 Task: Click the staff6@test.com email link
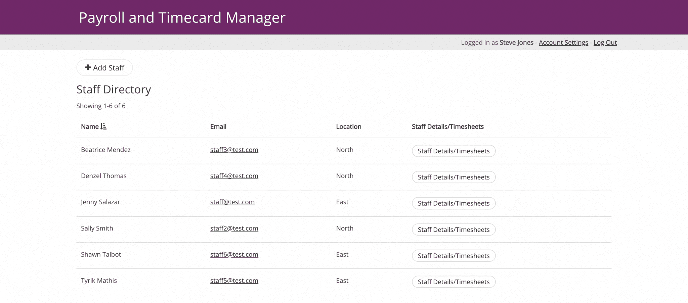[234, 254]
